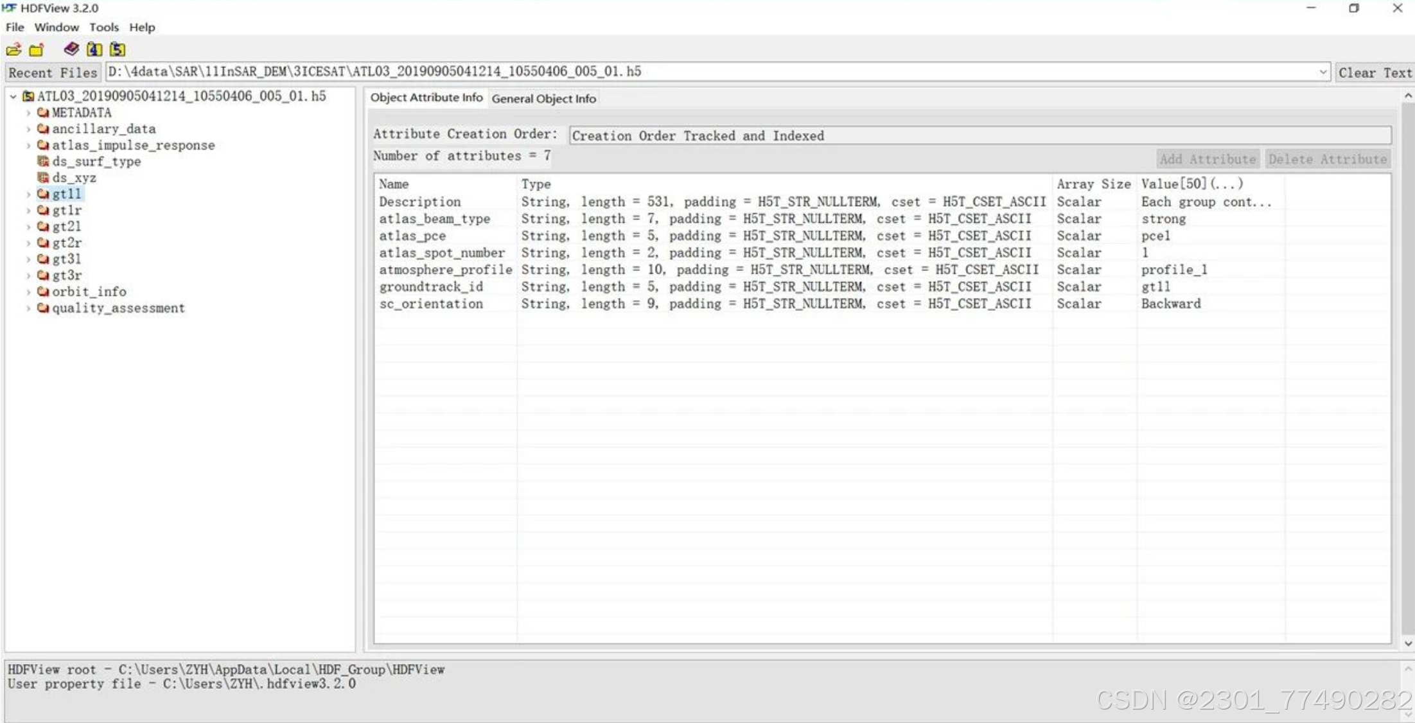
Task: Click the HDF5 library version icon
Action: pyautogui.click(x=117, y=49)
